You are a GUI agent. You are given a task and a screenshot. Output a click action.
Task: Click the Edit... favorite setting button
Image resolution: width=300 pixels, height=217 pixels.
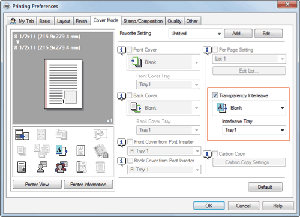tap(268, 34)
